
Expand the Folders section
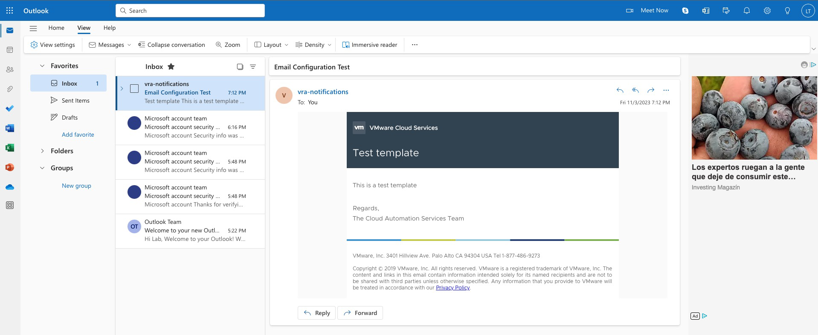(x=42, y=151)
